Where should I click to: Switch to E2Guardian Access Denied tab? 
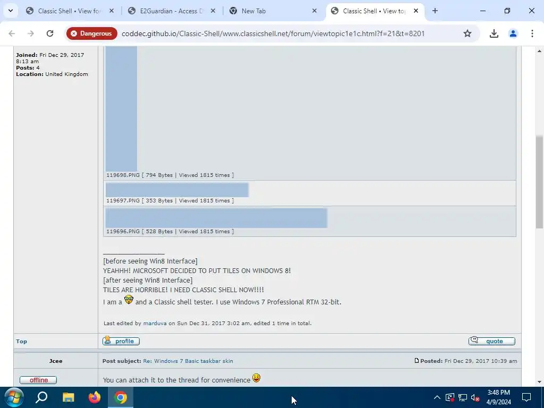[171, 11]
